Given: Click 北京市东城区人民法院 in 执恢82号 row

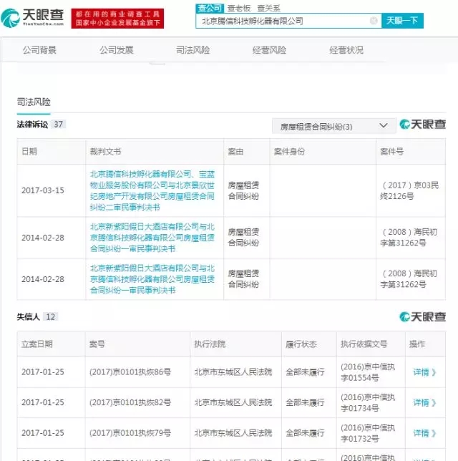Looking at the screenshot, I should [233, 402].
